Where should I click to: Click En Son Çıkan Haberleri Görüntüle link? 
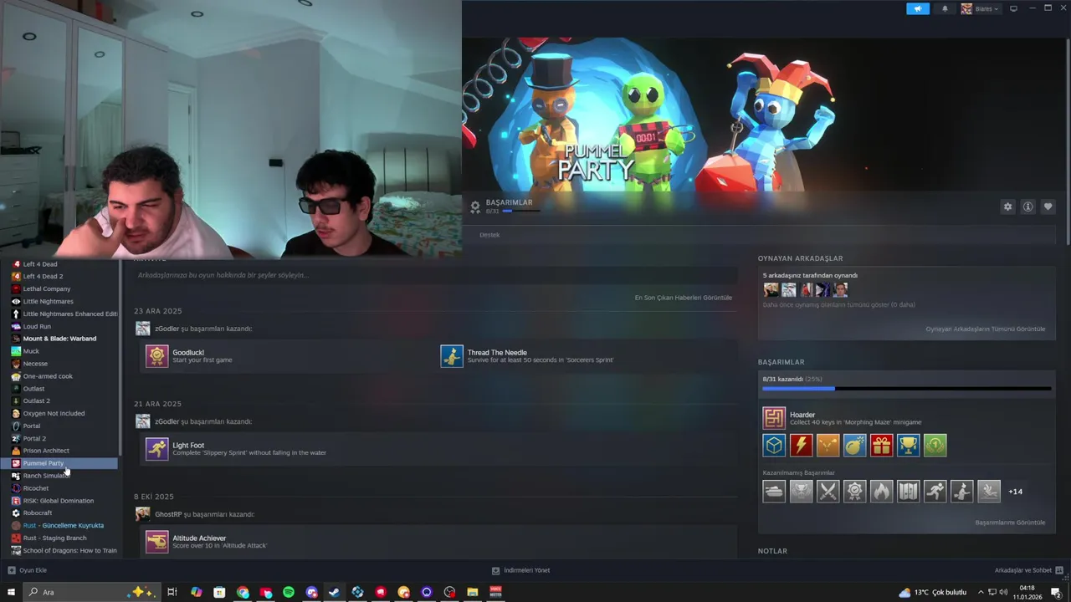683,298
